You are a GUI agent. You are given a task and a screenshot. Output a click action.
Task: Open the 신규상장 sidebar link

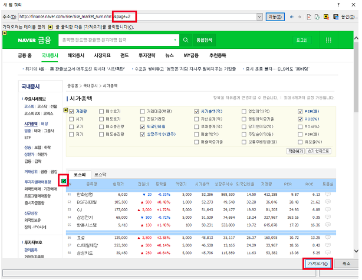click(31, 213)
